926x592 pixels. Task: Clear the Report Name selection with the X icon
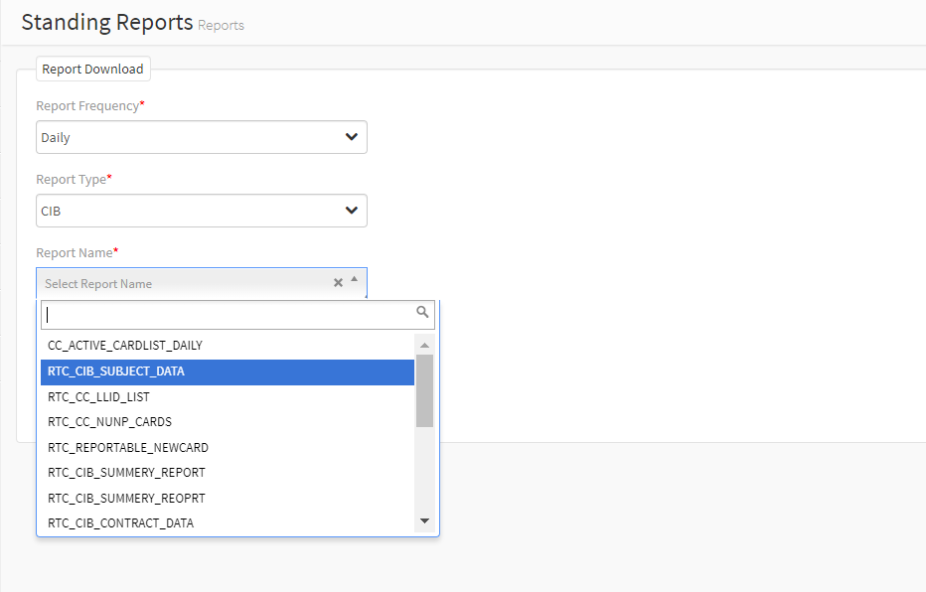tap(339, 283)
